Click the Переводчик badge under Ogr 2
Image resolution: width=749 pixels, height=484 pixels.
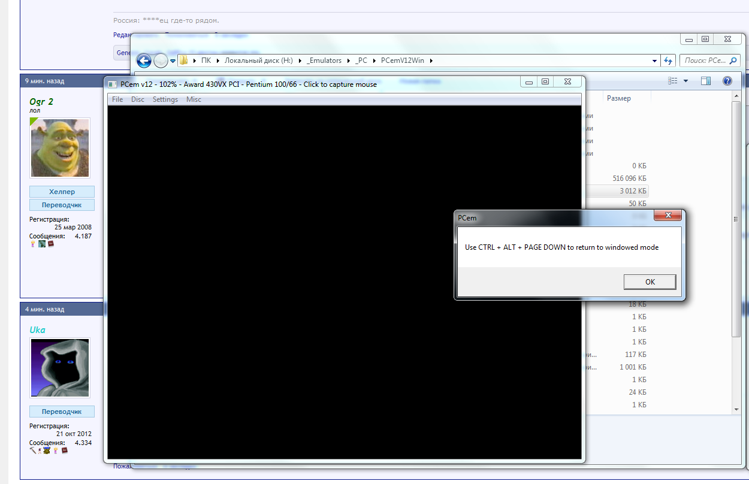tap(62, 205)
